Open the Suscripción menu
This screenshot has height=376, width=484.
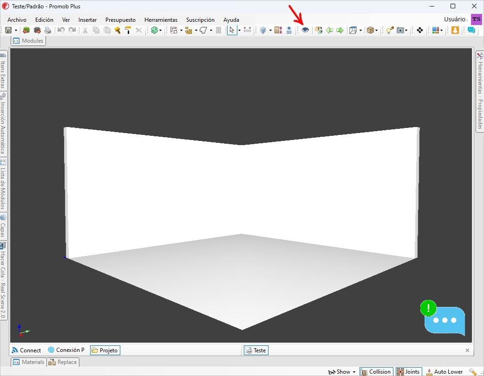tap(200, 20)
